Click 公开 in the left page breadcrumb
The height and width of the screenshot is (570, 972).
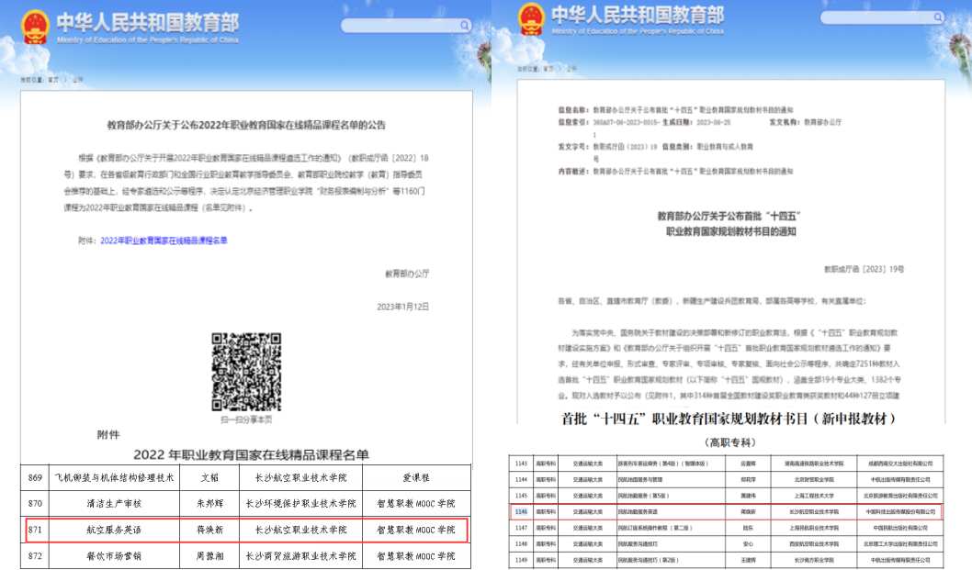click(x=77, y=80)
